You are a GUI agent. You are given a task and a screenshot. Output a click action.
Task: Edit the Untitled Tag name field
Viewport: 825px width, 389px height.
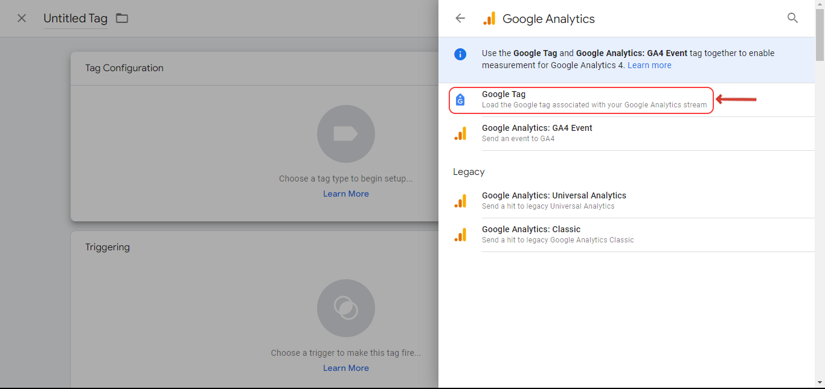tap(75, 19)
